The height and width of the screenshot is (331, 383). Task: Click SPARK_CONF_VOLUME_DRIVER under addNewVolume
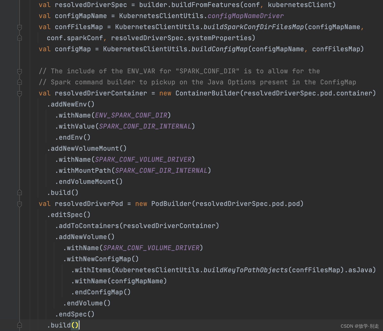pyautogui.click(x=151, y=248)
